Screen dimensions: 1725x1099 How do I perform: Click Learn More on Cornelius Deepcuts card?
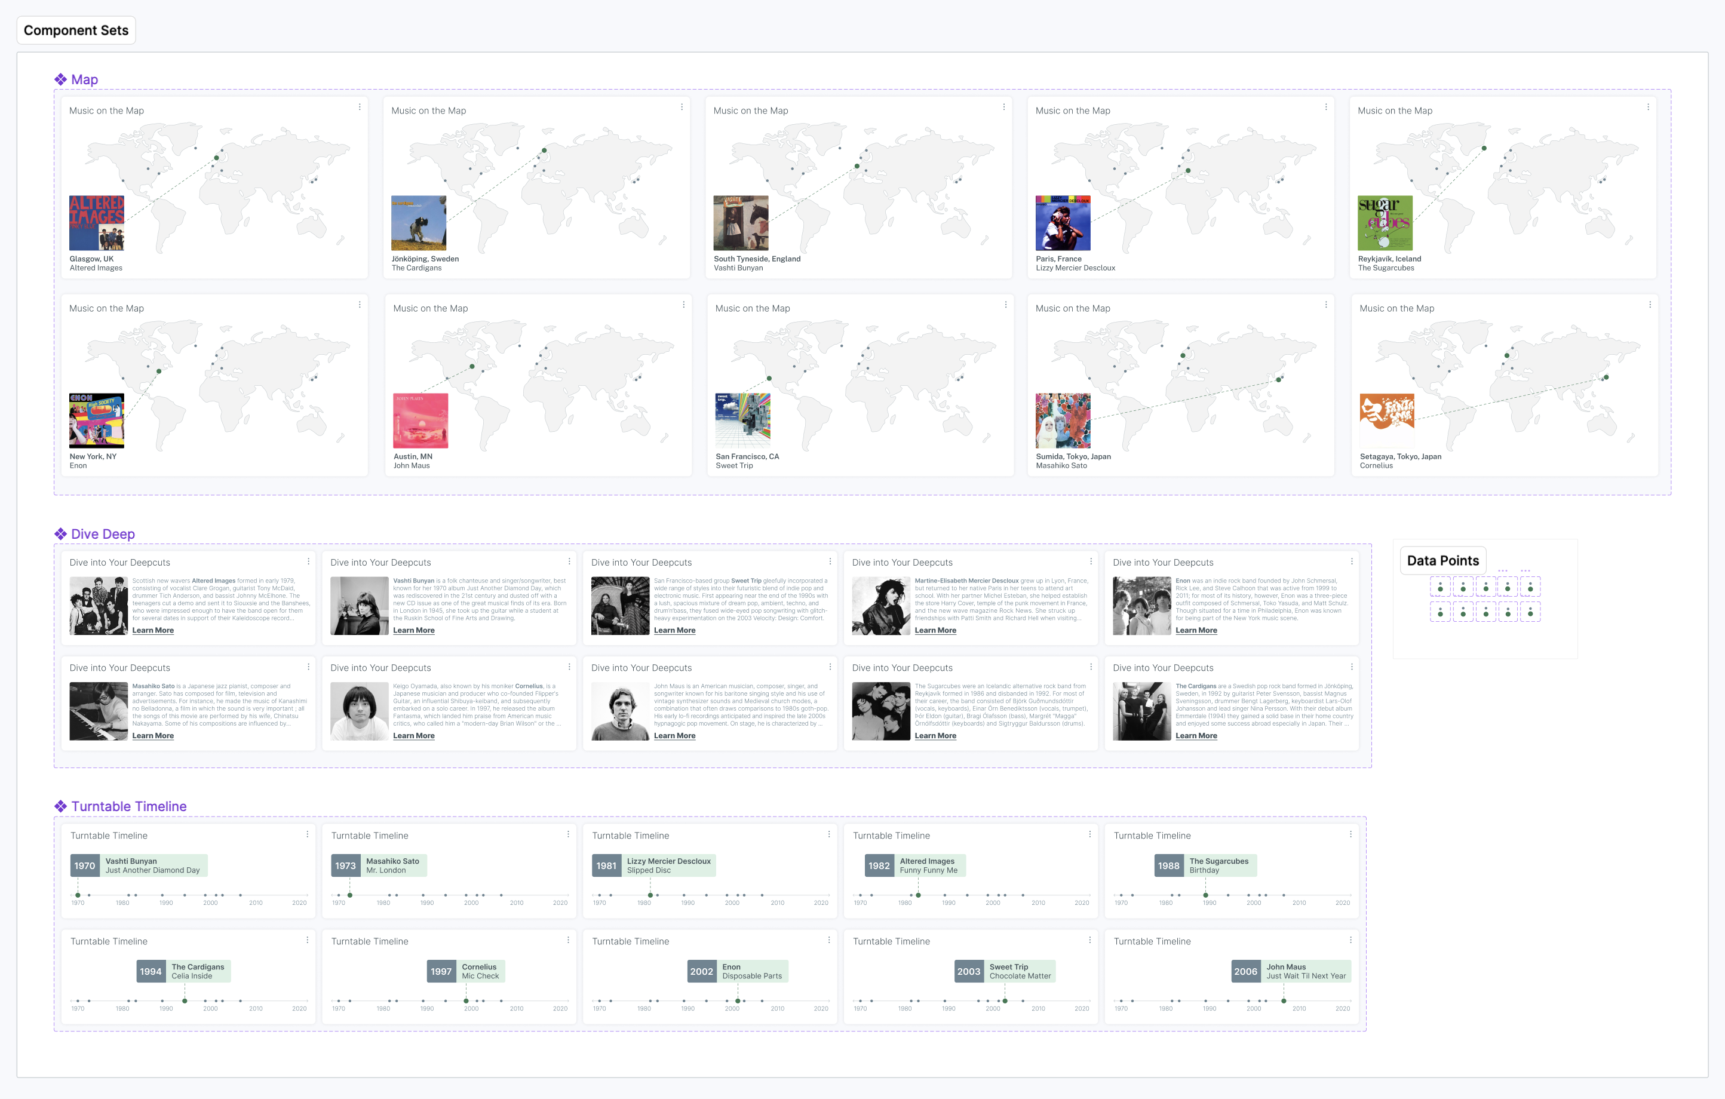[x=413, y=736]
